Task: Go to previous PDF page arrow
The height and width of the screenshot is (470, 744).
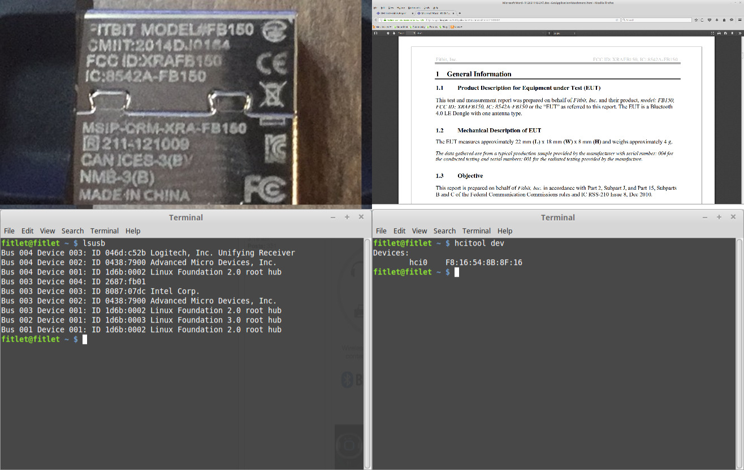Action: pos(388,33)
